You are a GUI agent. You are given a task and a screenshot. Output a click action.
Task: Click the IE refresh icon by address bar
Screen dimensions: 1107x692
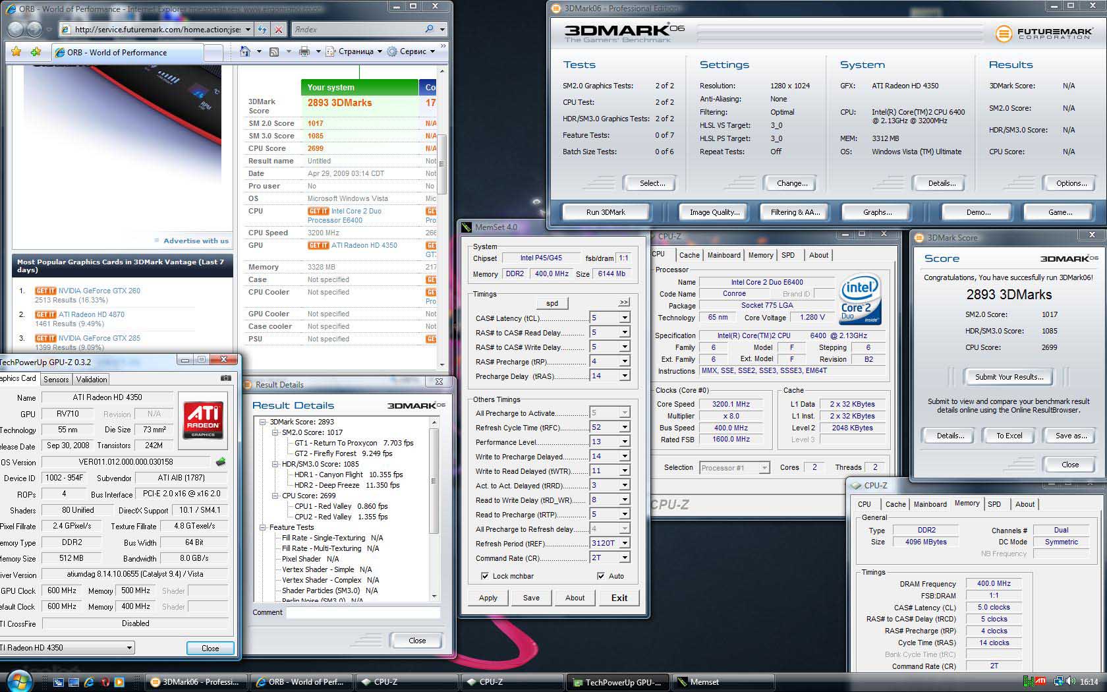pos(262,30)
